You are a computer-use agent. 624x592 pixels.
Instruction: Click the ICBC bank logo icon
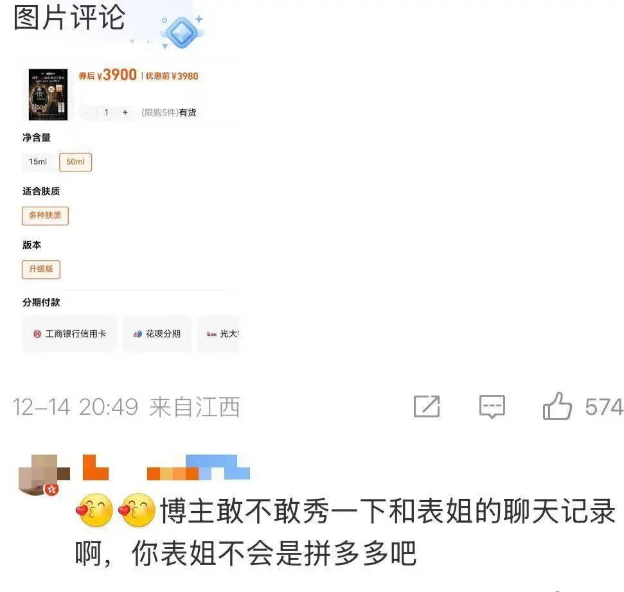(x=37, y=334)
